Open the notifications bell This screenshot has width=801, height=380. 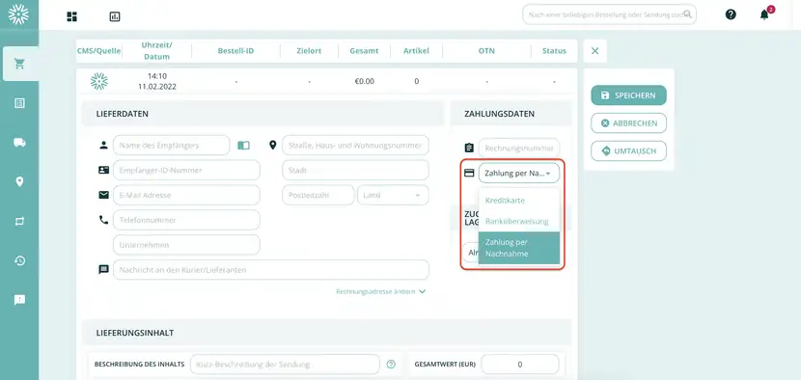point(764,14)
